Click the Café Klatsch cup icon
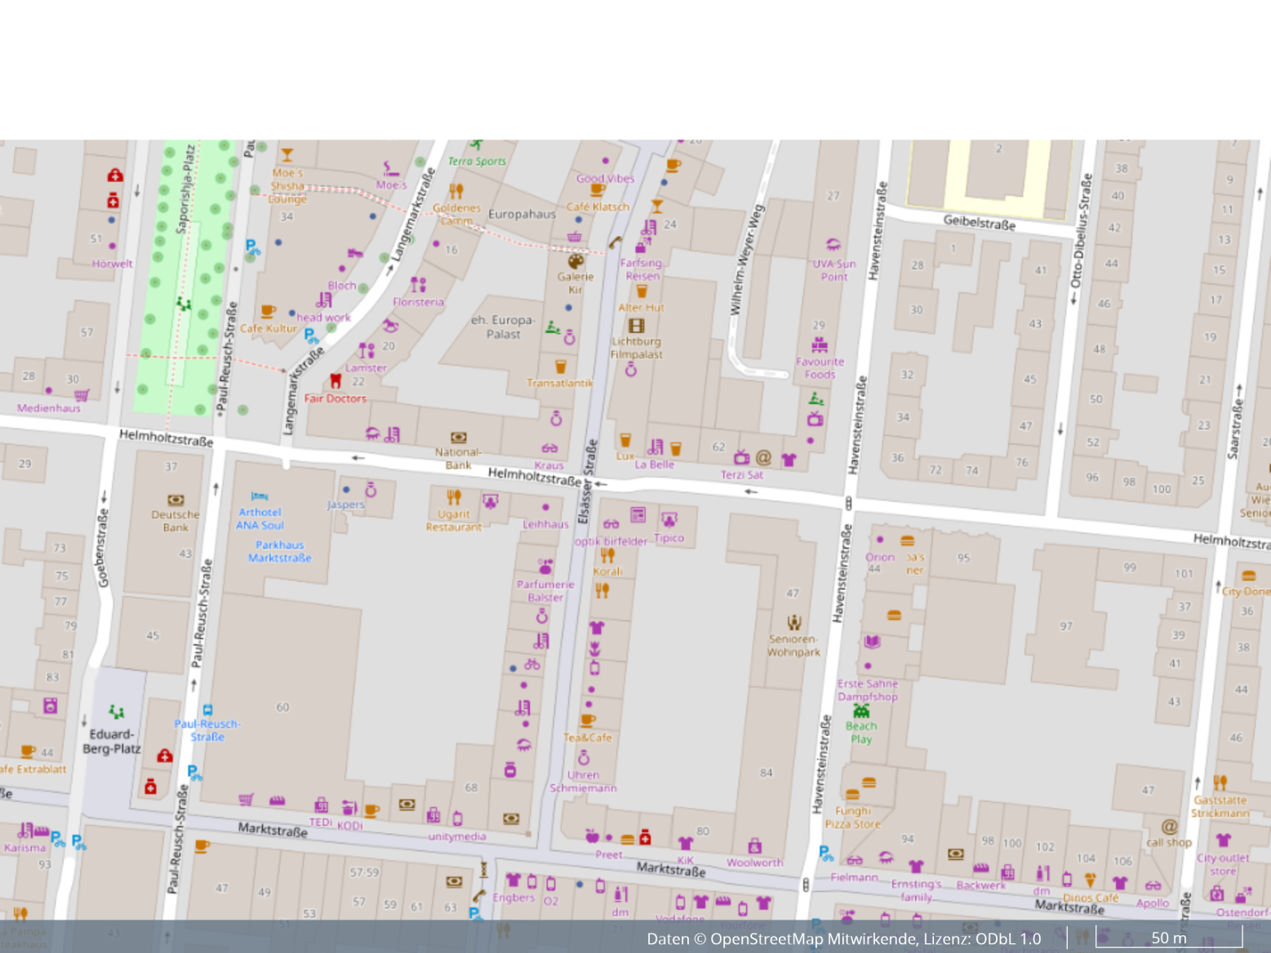This screenshot has width=1271, height=953. pos(598,190)
